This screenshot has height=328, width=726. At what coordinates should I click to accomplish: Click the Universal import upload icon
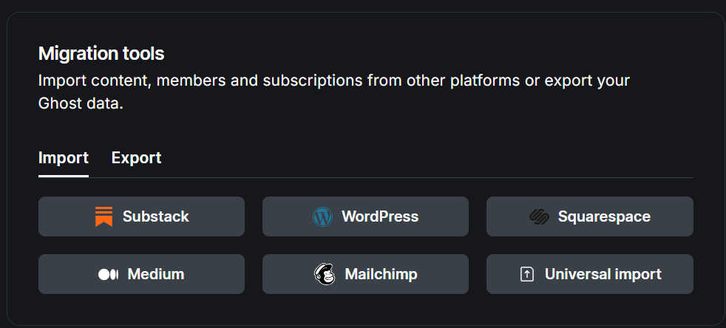526,274
